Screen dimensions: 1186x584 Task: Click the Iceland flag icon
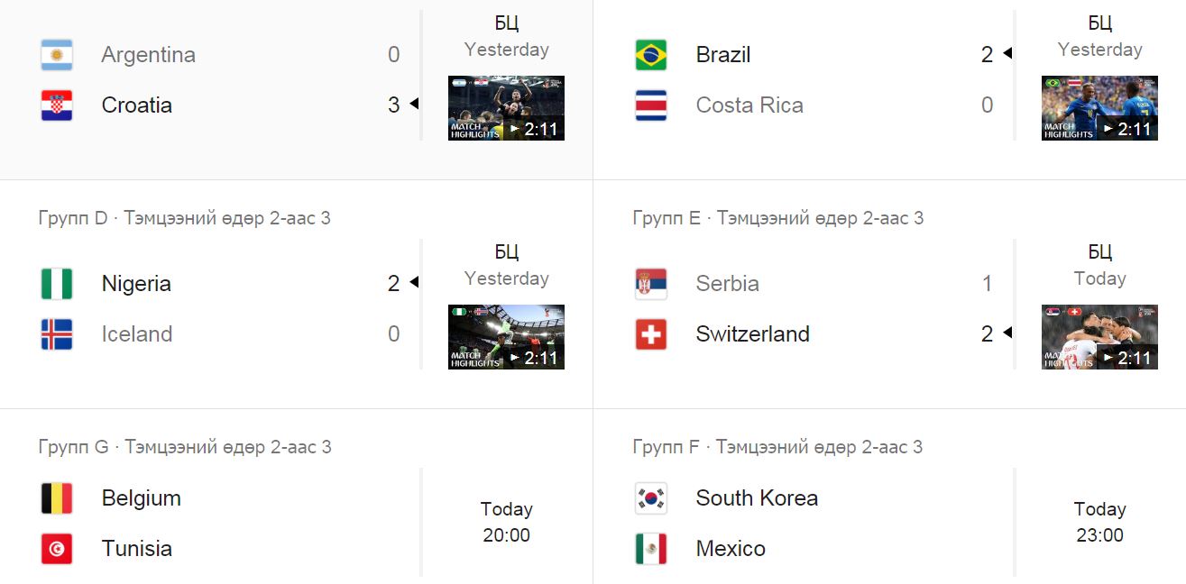pos(57,334)
